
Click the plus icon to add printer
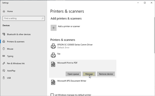coord(53,28)
